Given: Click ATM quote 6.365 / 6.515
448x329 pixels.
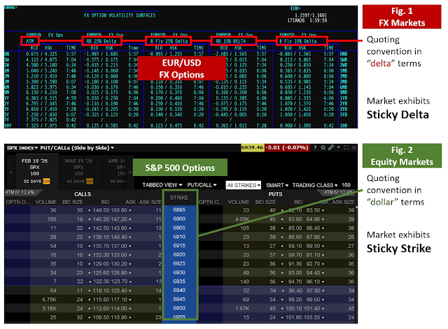Looking at the screenshot, I should 41,98.
